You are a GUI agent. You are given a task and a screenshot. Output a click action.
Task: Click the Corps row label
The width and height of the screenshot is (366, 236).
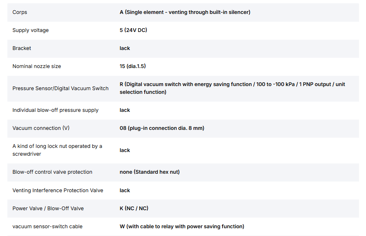[20, 12]
